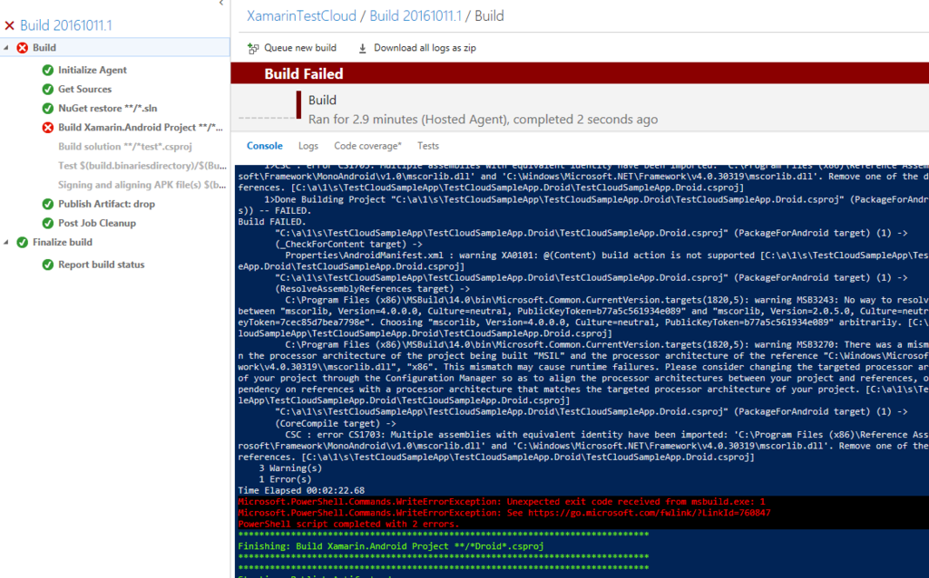This screenshot has width=929, height=578.
Task: Click the Queue new build icon
Action: tap(253, 49)
